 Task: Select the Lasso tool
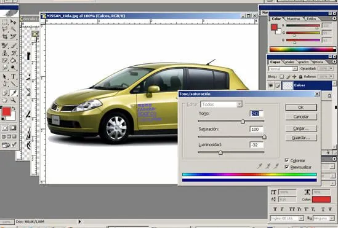[5, 29]
